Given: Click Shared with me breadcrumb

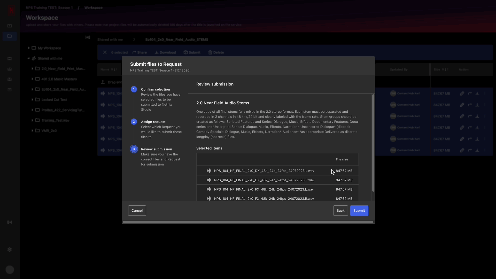Looking at the screenshot, I should click(x=110, y=40).
